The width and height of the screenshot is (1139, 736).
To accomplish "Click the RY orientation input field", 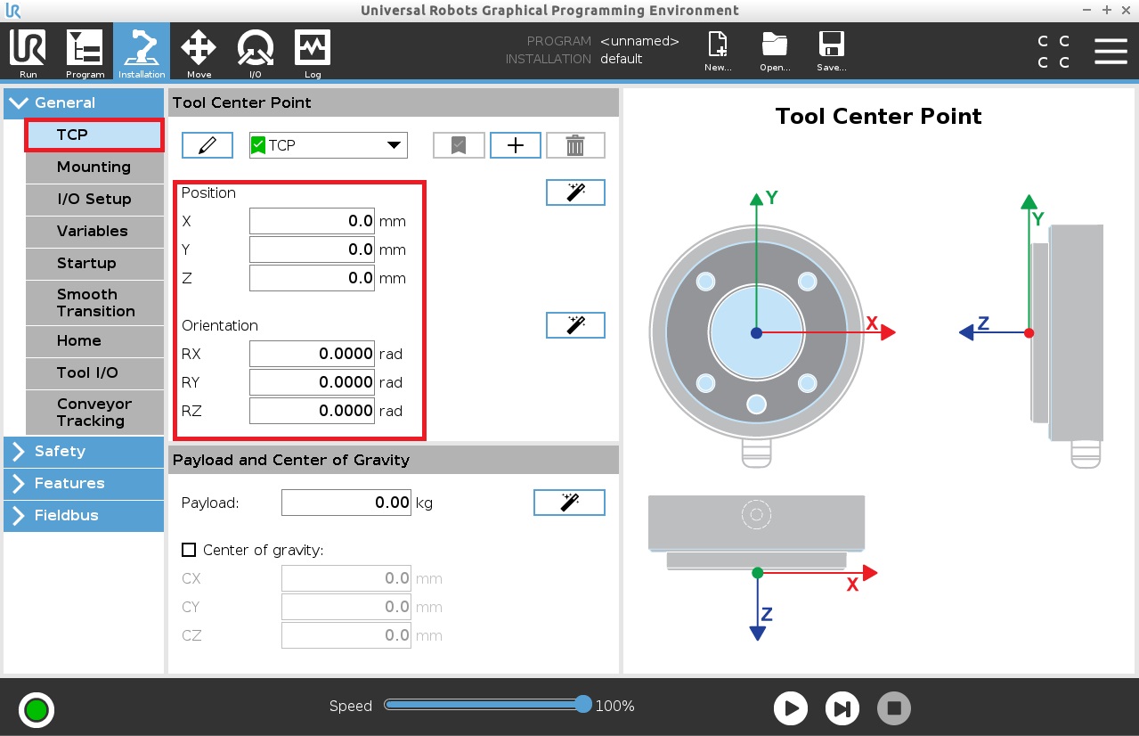I will pyautogui.click(x=313, y=382).
